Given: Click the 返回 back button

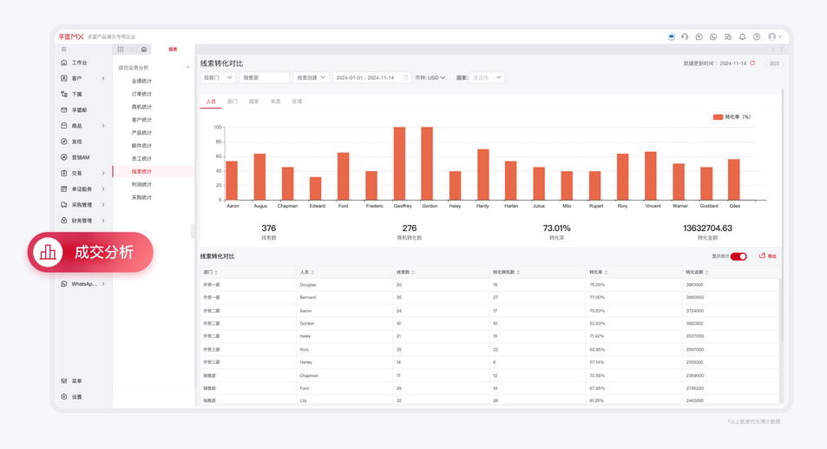Looking at the screenshot, I should tap(774, 63).
